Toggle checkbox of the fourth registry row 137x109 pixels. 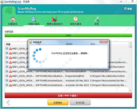pos(7,62)
